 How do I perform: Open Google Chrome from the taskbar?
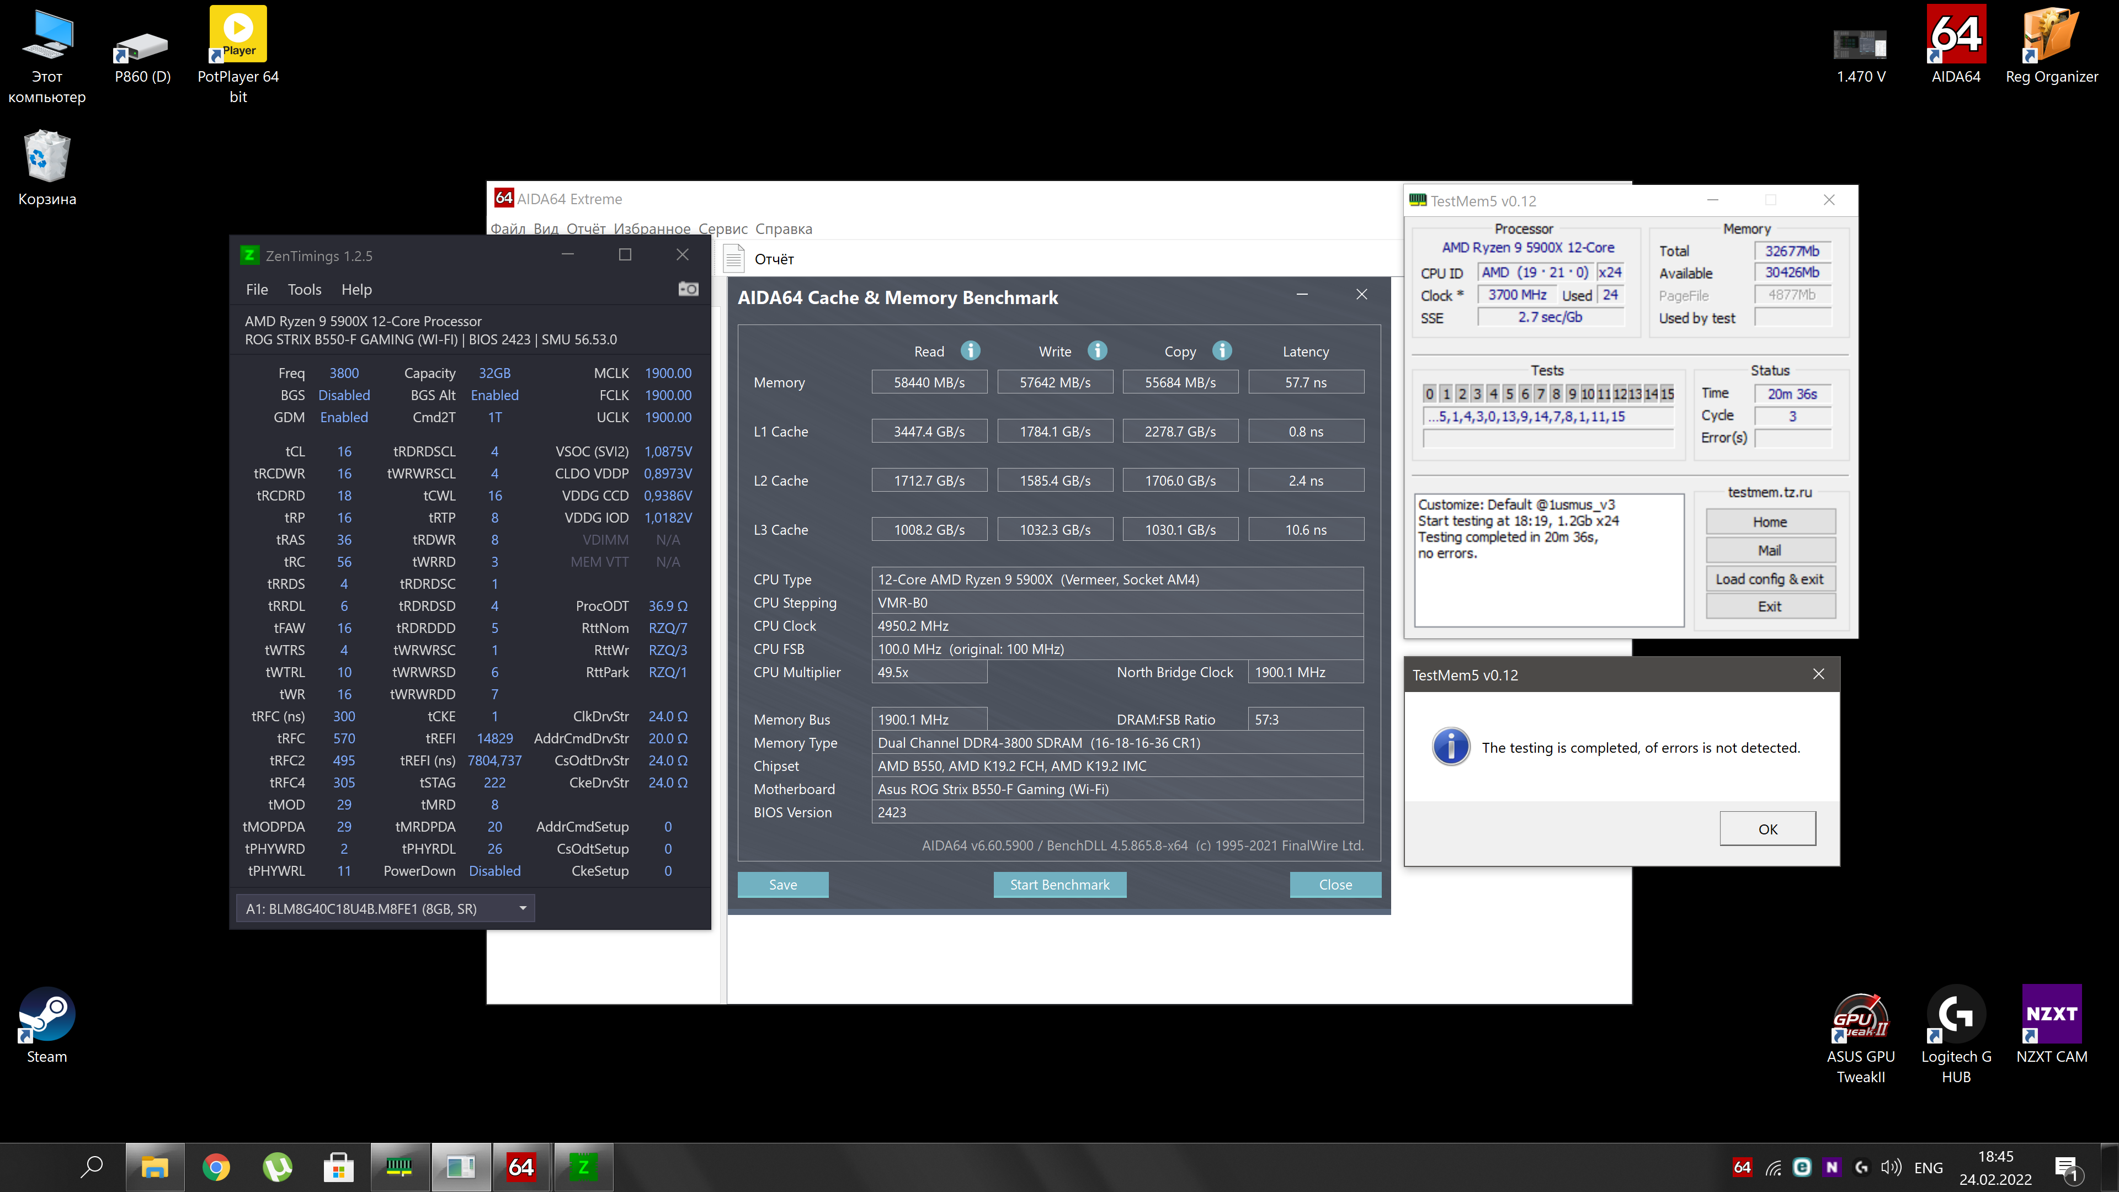click(216, 1167)
